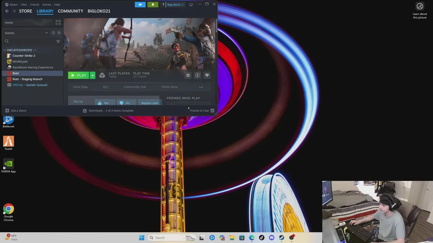Switch to the COMMUNITY tab
Screen dimensions: 433x243
coord(70,11)
